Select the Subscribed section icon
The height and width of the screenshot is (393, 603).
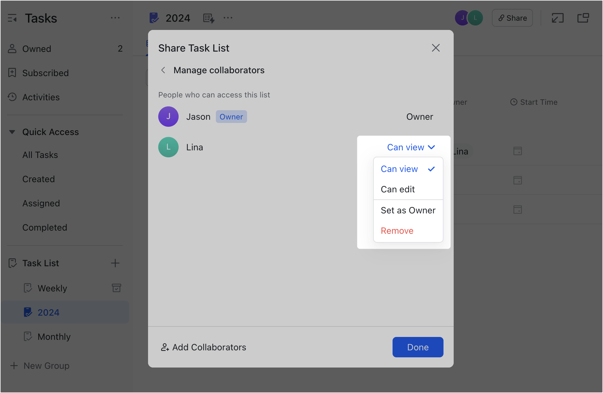pos(12,73)
